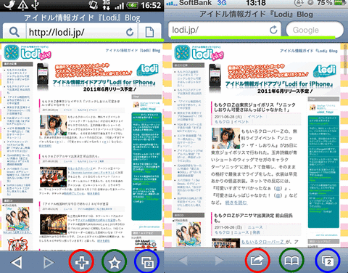Open the first article photo thumbnail on Android page
348x273 pixels.
coord(53,125)
